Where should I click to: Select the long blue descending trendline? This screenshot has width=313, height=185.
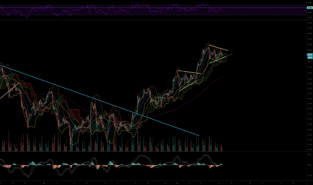(99, 100)
